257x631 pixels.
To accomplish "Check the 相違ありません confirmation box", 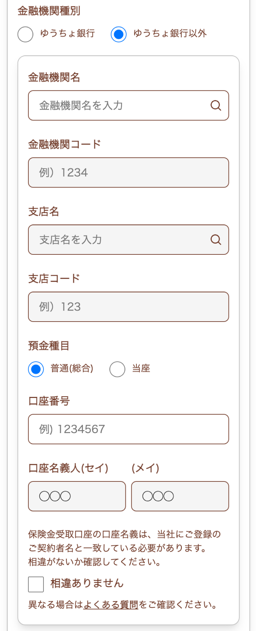I will pos(35,583).
